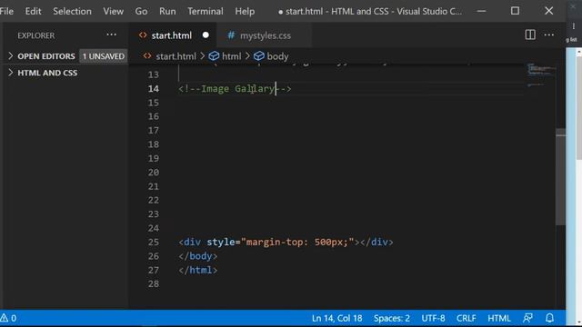This screenshot has width=582, height=327.
Task: Open Go to Line via Ln 14, Col 18
Action: tap(336, 318)
